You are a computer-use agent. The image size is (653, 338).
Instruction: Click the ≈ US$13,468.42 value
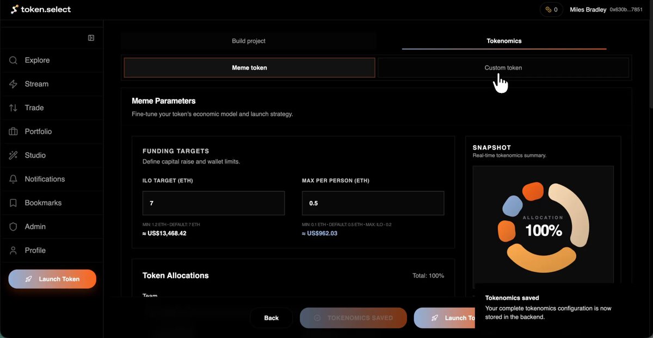[x=164, y=234]
